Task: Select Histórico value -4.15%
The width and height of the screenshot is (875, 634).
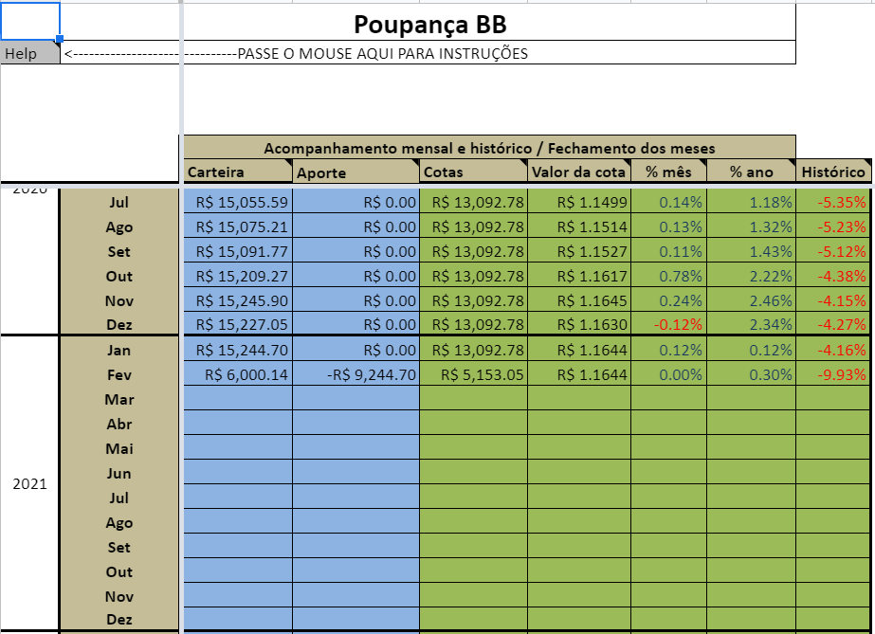Action: click(833, 300)
